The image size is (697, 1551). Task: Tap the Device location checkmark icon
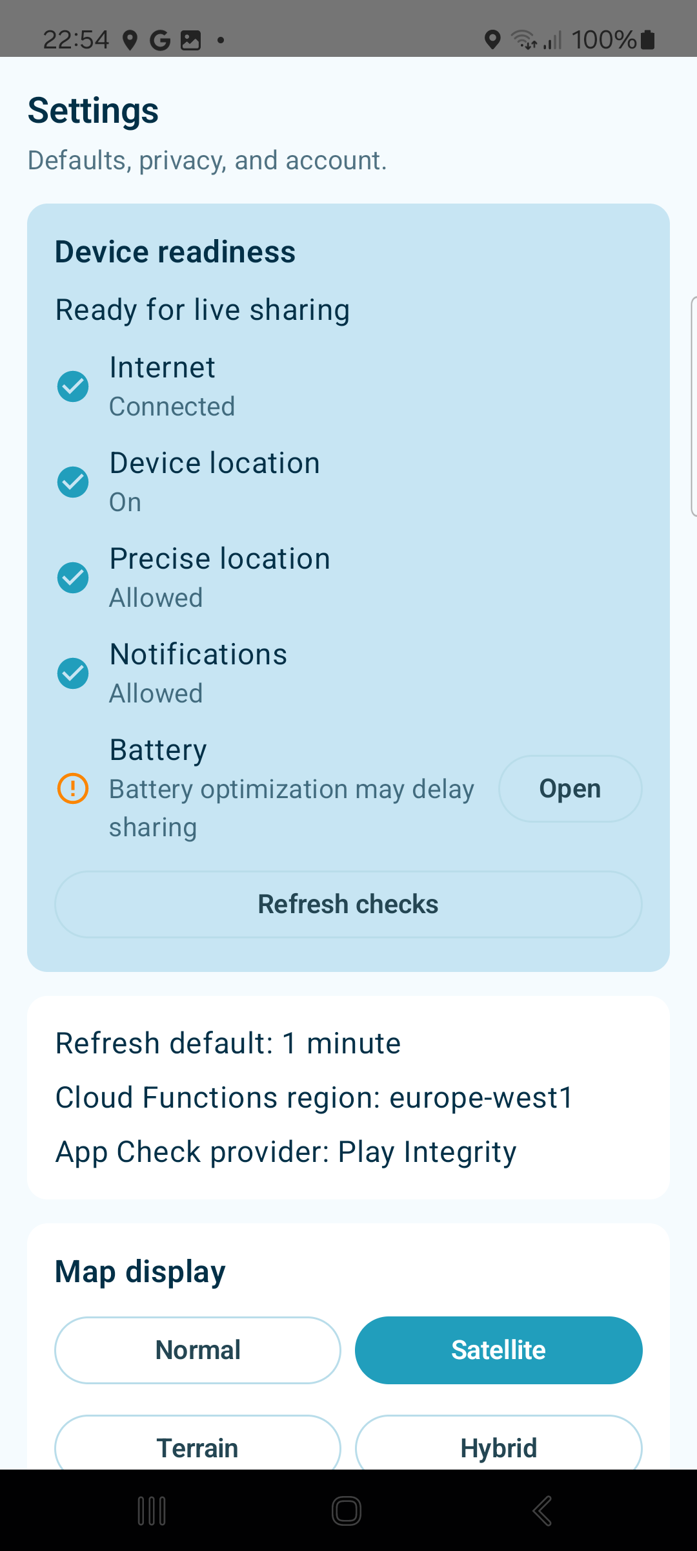(x=73, y=482)
